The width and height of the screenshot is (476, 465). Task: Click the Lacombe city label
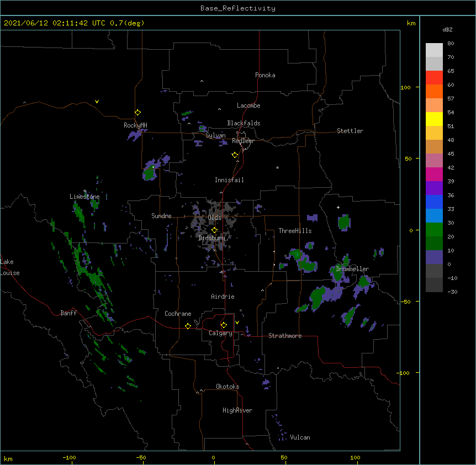tap(248, 105)
